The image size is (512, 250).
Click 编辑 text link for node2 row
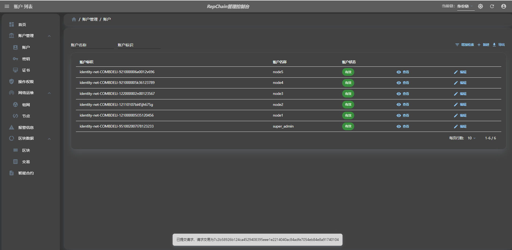click(x=463, y=105)
